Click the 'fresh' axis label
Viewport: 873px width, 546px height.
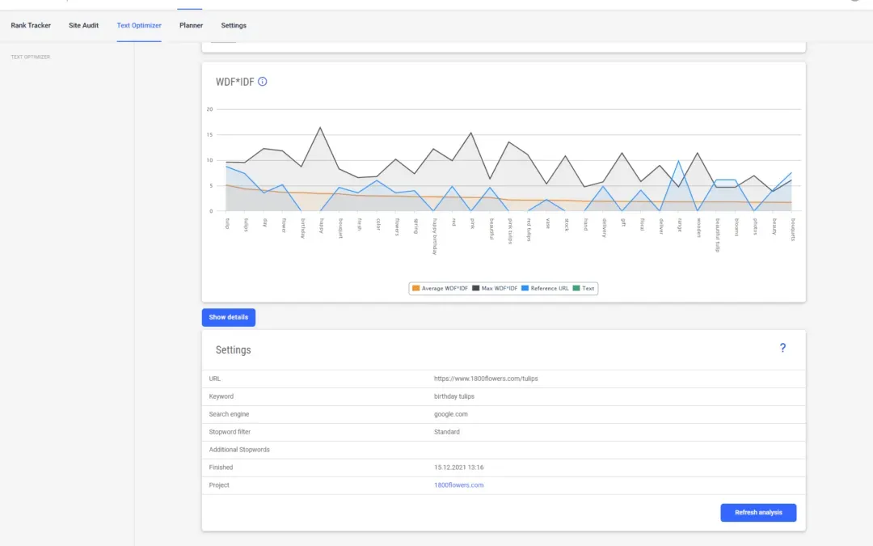pyautogui.click(x=359, y=225)
